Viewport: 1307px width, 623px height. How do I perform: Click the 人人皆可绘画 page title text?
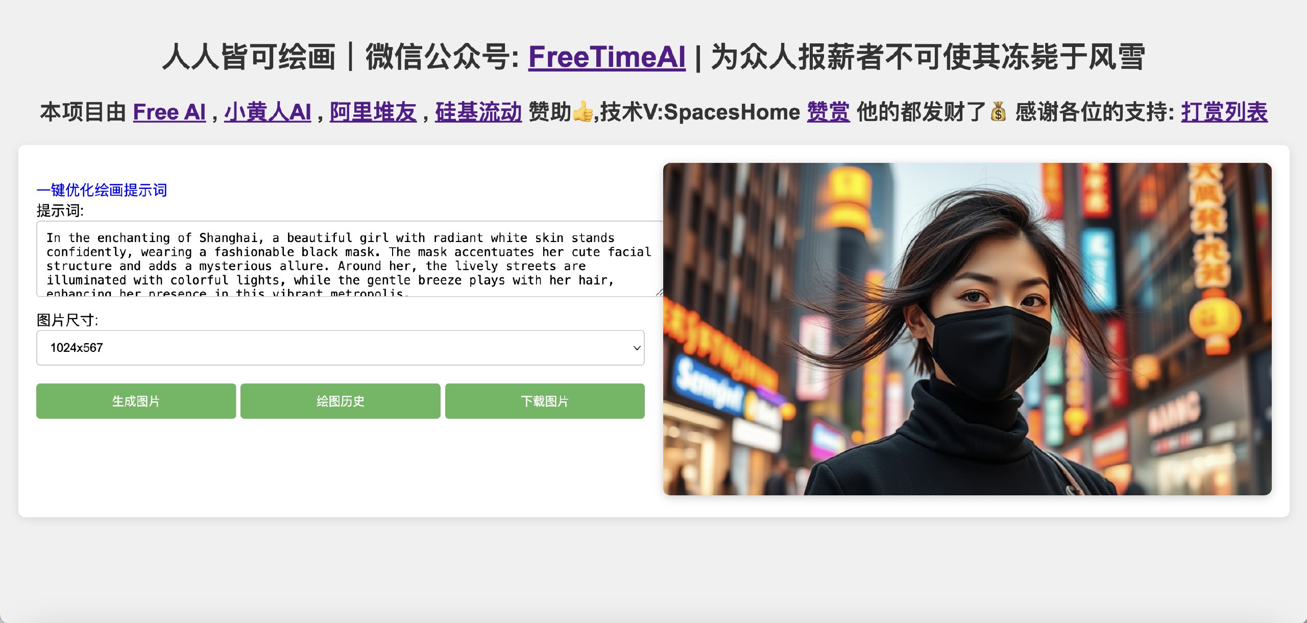pos(249,57)
